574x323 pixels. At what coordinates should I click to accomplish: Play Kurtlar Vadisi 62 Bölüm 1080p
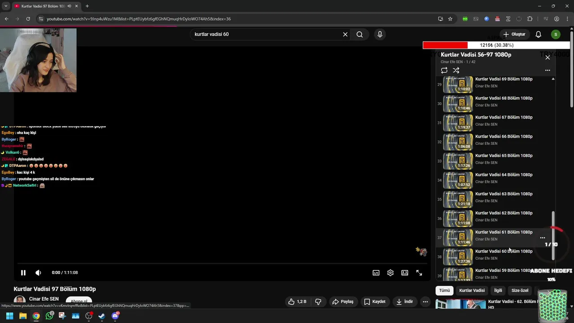tap(504, 213)
